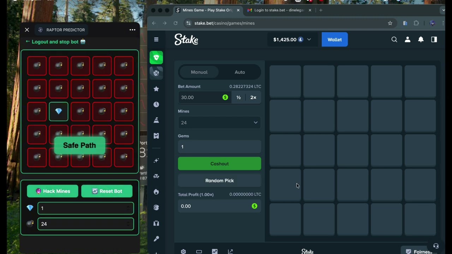Open My Bets receipt icon in sidebar
Image resolution: width=452 pixels, height=254 pixels.
coord(156,136)
